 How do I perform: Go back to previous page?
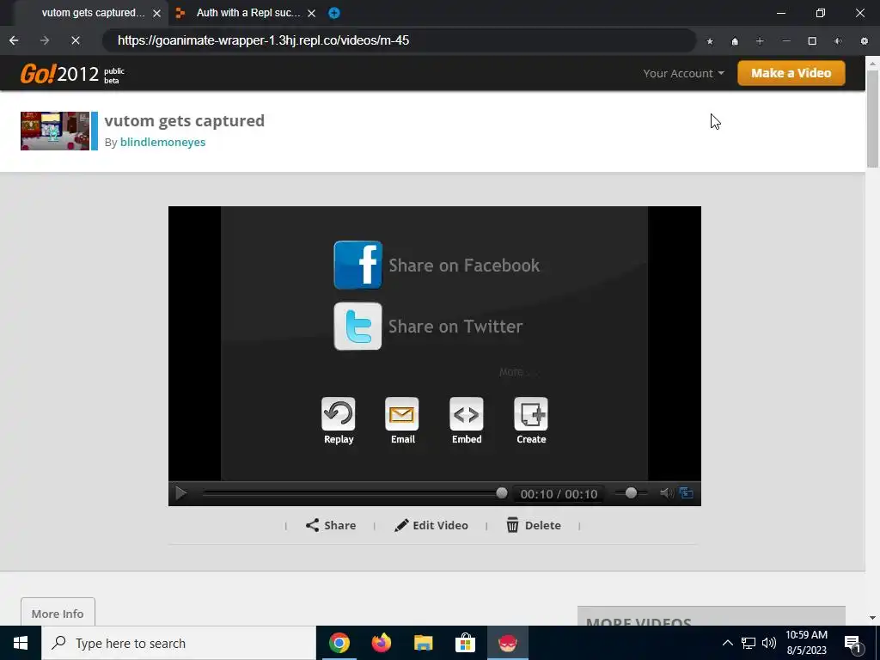[14, 40]
